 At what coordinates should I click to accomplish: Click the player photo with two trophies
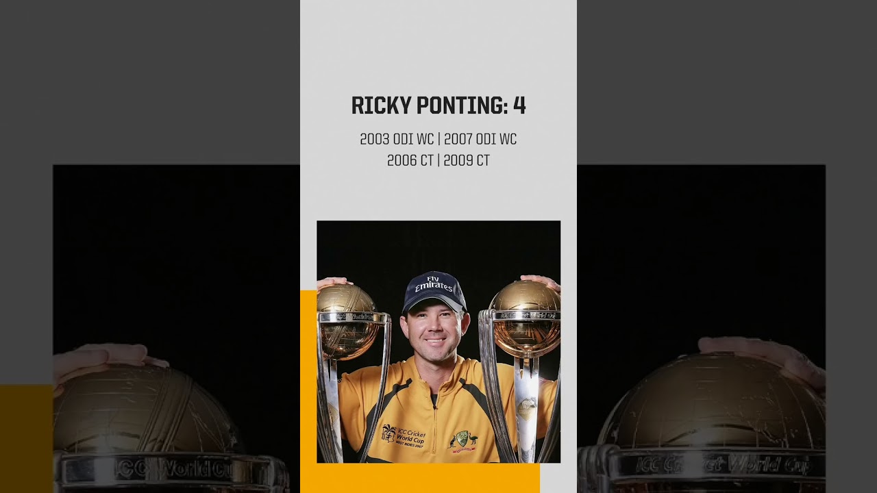438,342
